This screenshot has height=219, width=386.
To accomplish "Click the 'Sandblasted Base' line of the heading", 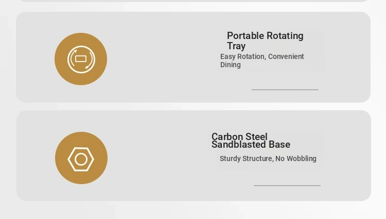I will point(251,145).
